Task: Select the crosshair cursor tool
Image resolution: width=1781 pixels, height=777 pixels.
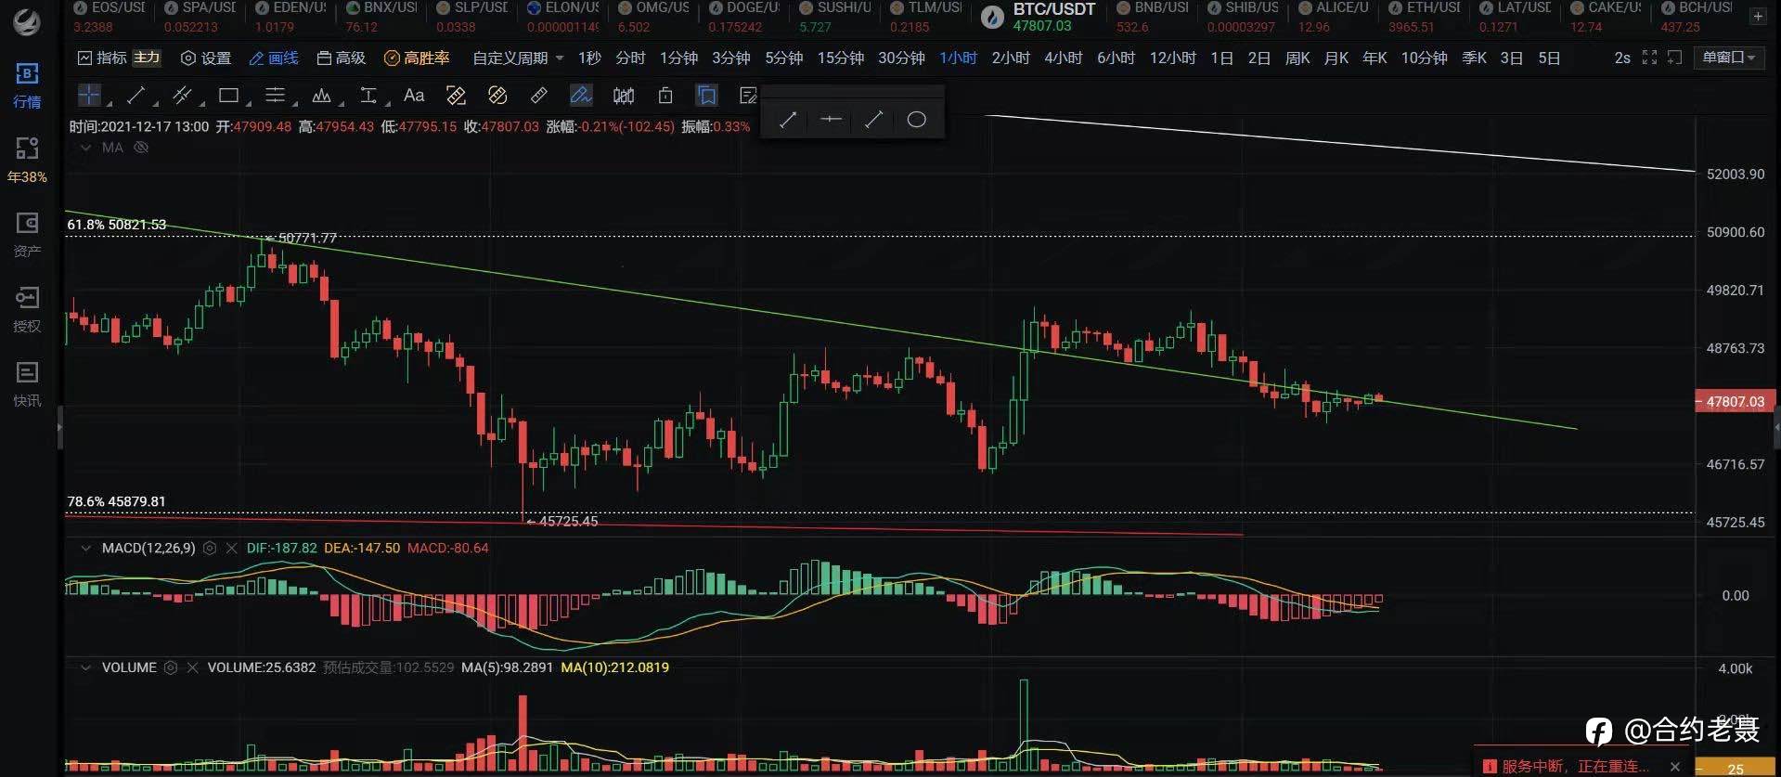Action: pyautogui.click(x=89, y=95)
